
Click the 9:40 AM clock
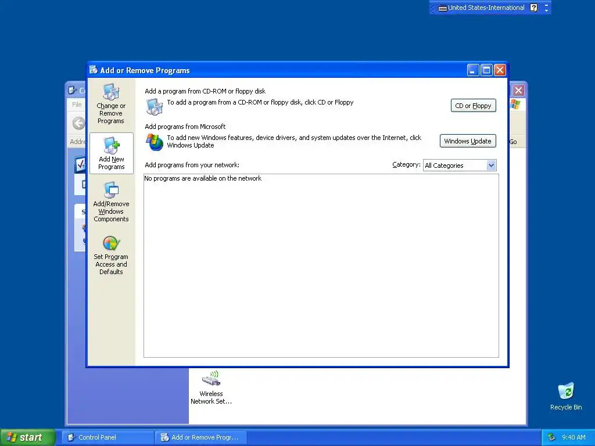[574, 437]
